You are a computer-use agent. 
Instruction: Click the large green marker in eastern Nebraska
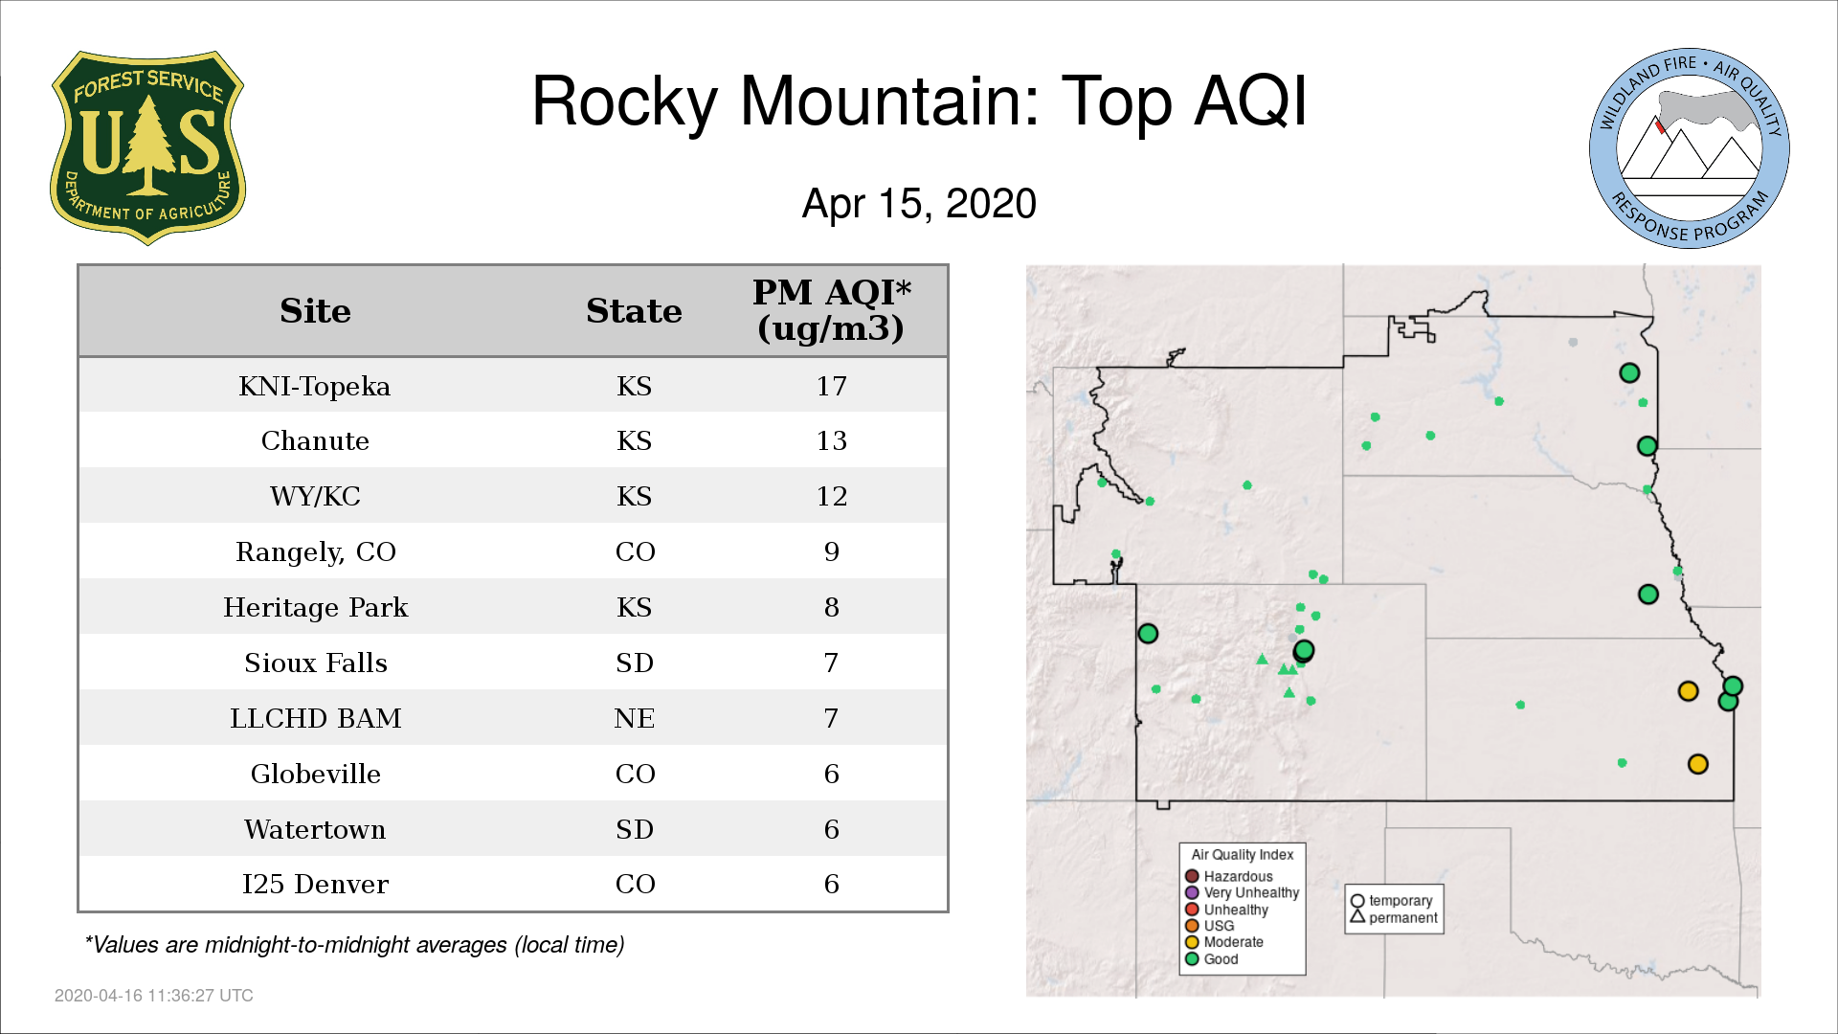1647,595
